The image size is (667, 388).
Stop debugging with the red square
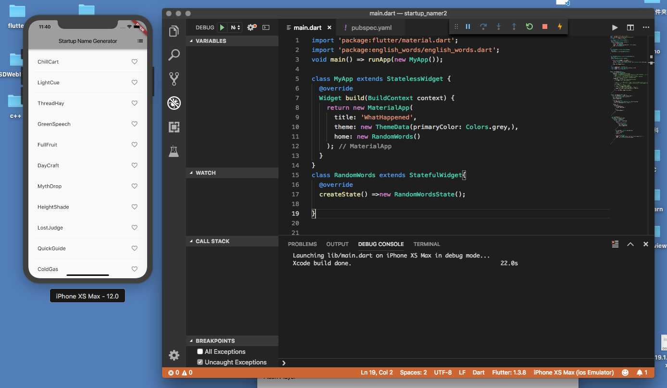click(544, 27)
